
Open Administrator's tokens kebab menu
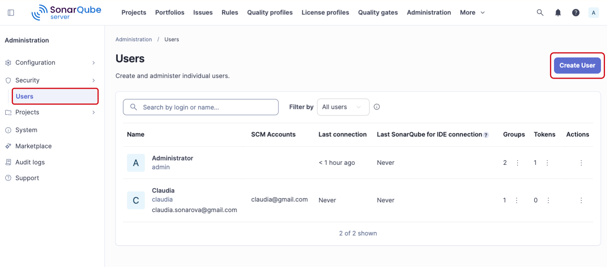[547, 163]
